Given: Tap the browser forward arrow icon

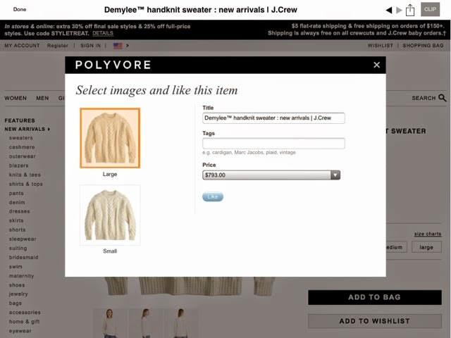Looking at the screenshot, I should 399,11.
